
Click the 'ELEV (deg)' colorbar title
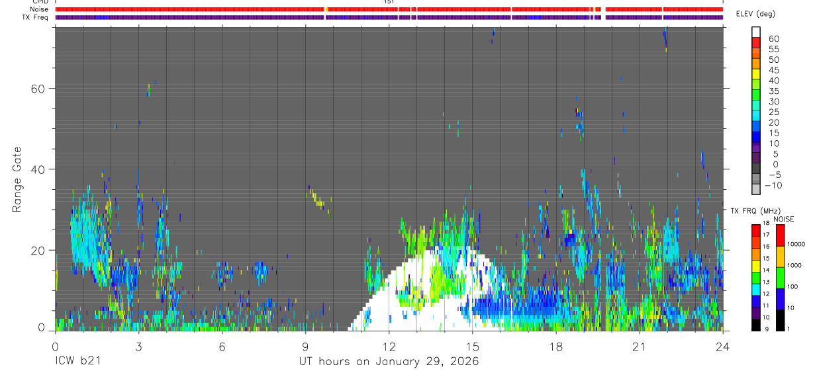coord(756,14)
